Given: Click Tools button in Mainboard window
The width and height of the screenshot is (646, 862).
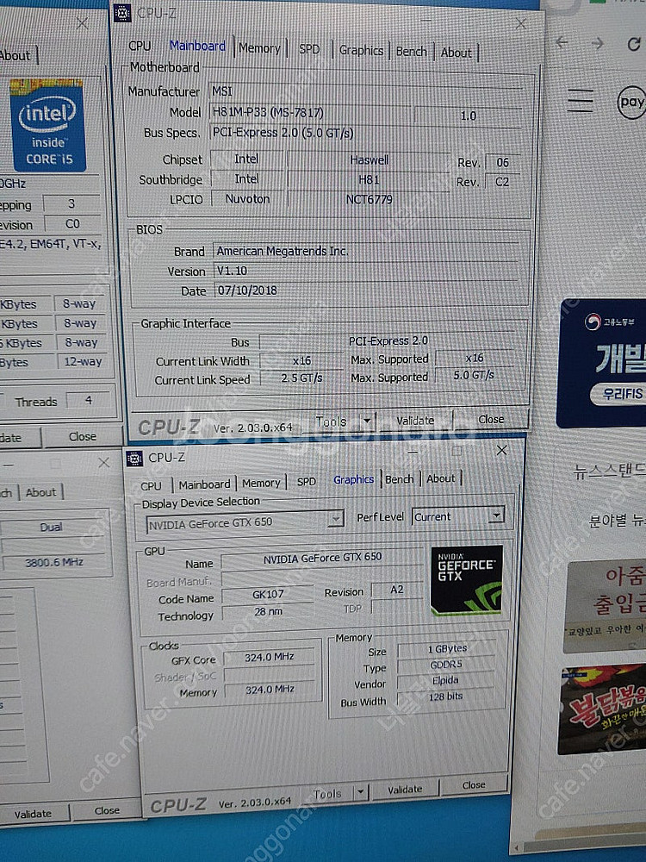Looking at the screenshot, I should 331,422.
